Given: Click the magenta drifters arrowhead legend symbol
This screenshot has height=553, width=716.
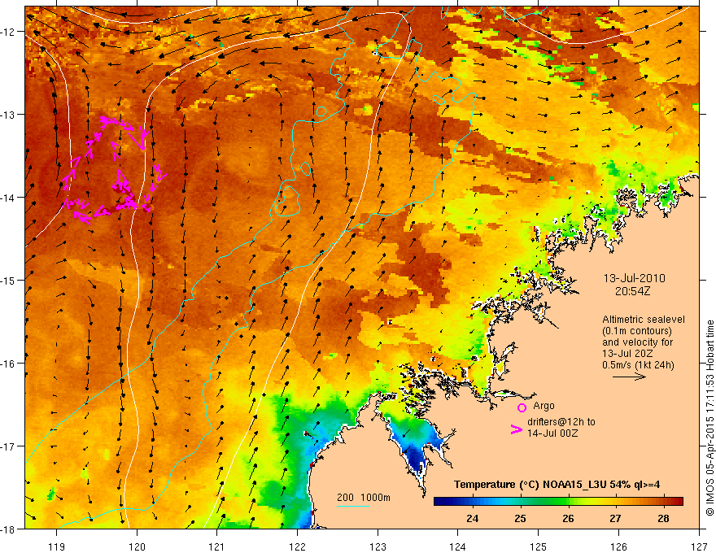Looking at the screenshot, I should click(x=517, y=429).
